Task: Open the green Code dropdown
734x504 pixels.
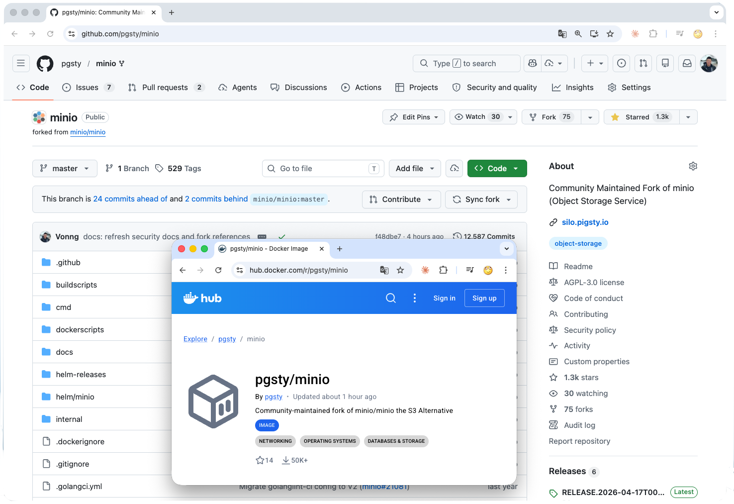Action: (x=497, y=169)
